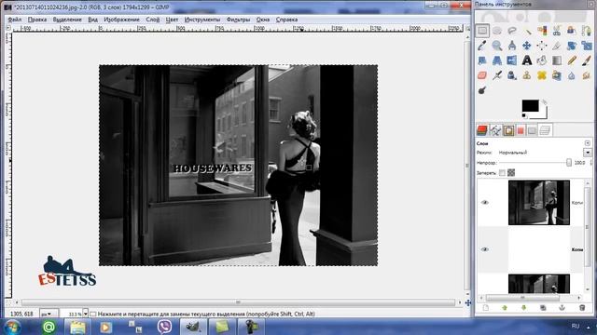
Task: Select the Heal tool
Action: (542, 75)
